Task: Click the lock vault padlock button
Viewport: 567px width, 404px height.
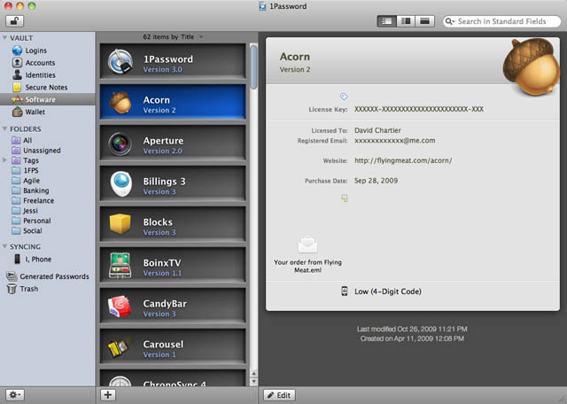Action: pyautogui.click(x=14, y=21)
